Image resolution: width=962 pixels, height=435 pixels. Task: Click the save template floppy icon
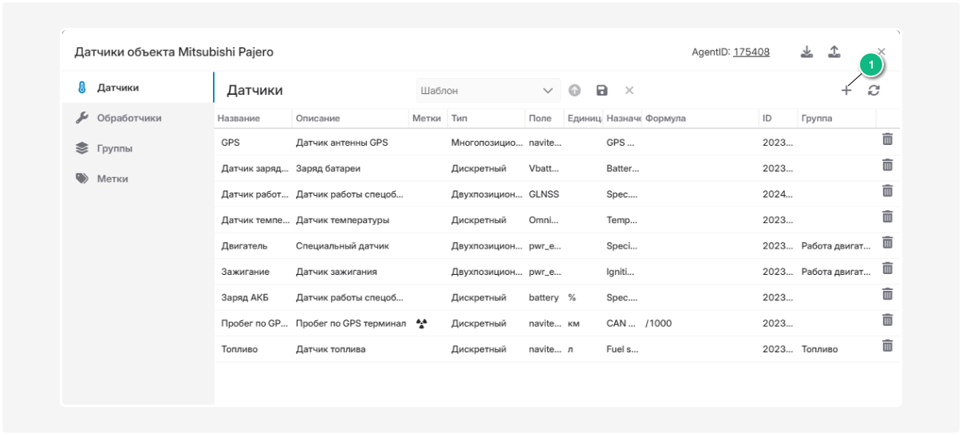601,91
